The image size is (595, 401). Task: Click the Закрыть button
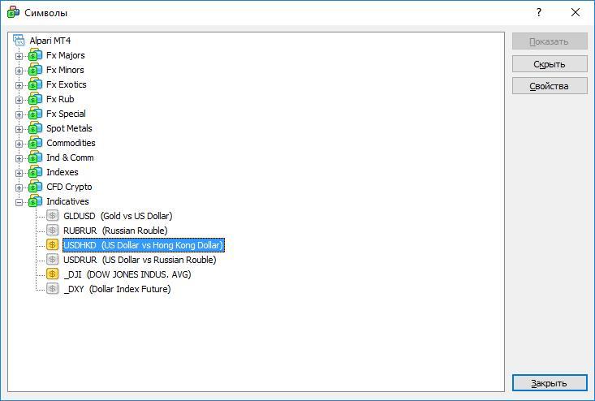(x=549, y=383)
